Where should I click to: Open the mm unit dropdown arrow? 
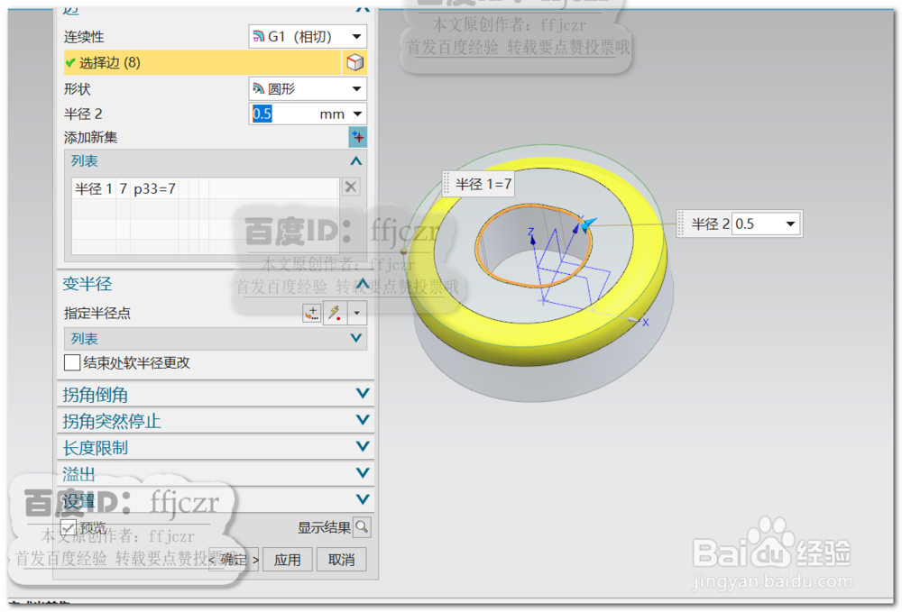[x=357, y=114]
